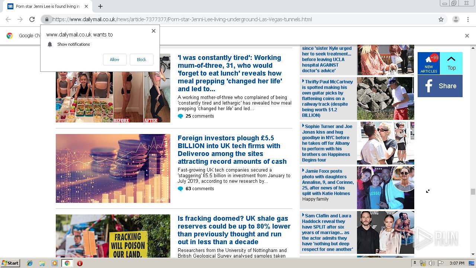Read the 'sister Kyle urged her' story
Screen dimensions: 476x268
point(327,60)
